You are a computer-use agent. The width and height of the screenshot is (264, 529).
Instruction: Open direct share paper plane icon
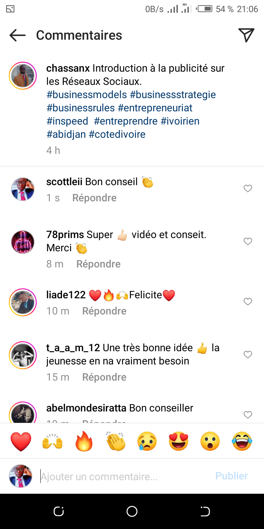[246, 35]
